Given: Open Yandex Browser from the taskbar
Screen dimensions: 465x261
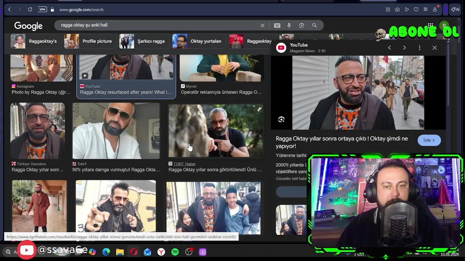Looking at the screenshot, I should [x=161, y=252].
